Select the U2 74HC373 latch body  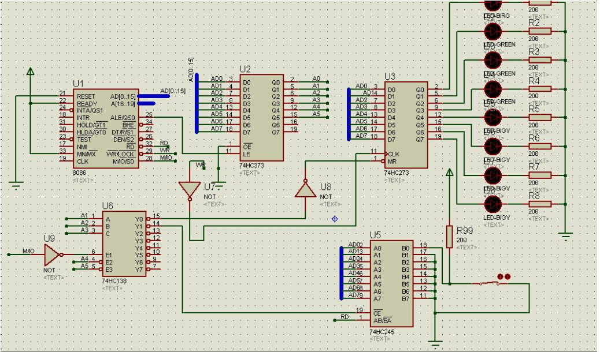click(261, 118)
